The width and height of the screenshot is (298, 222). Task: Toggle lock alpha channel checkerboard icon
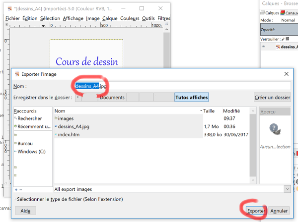click(x=288, y=39)
